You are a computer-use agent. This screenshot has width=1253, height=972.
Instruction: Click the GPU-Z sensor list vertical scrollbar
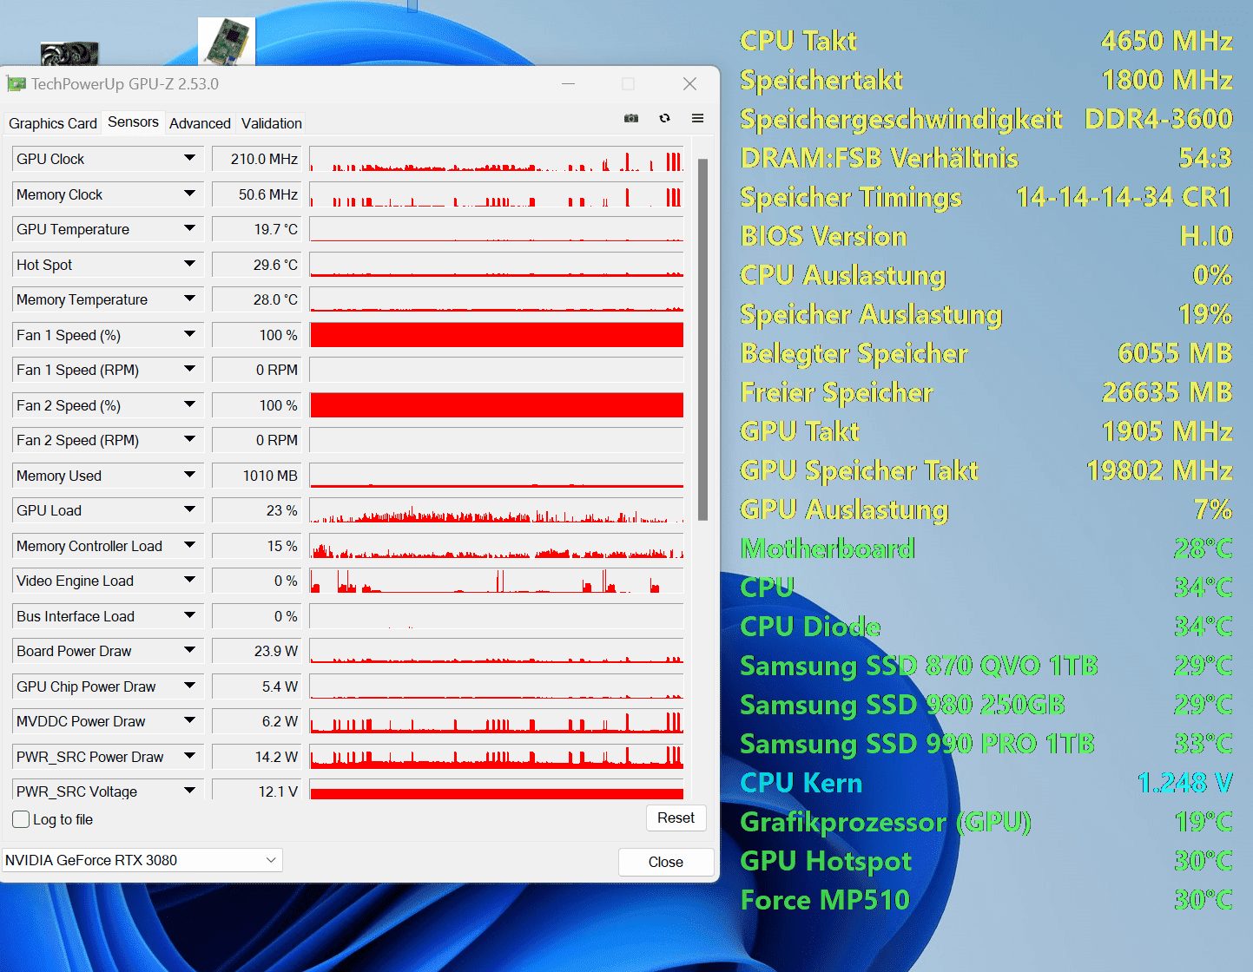(702, 339)
